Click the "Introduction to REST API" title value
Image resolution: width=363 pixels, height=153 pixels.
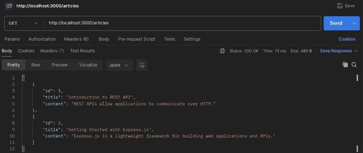(99, 97)
